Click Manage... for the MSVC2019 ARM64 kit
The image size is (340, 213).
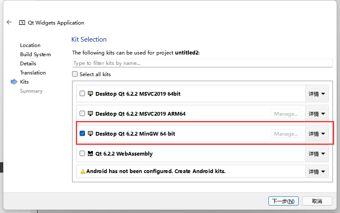(x=286, y=114)
